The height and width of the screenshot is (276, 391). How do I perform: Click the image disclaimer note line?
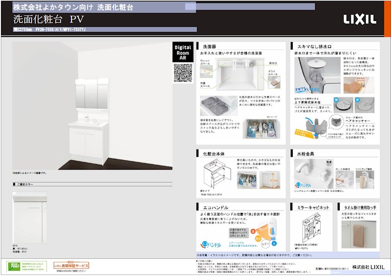pyautogui.click(x=254, y=255)
